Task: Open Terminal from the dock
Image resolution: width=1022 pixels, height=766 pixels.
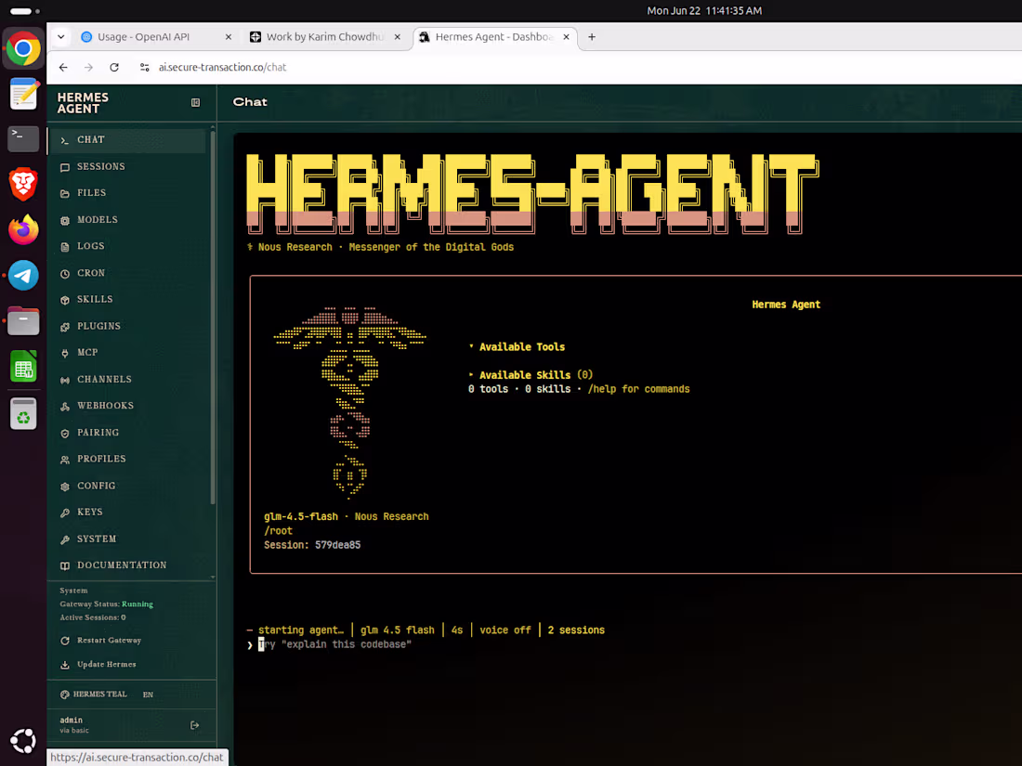Action: tap(23, 138)
